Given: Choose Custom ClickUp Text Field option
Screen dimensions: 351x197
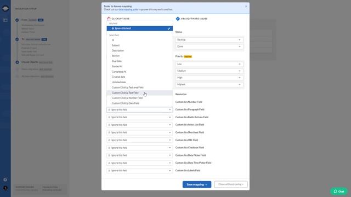Looking at the screenshot, I should click(x=140, y=92).
